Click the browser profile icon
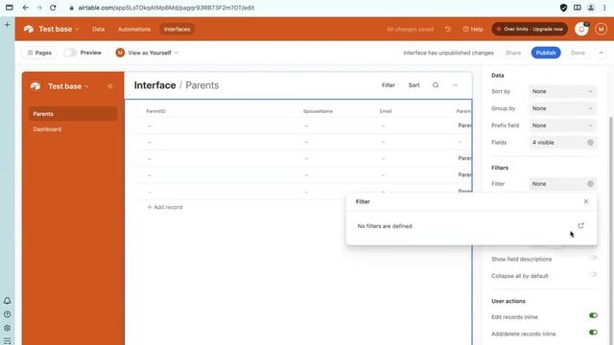 (591, 8)
